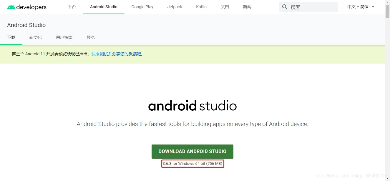This screenshot has width=390, height=181.
Task: Open the 平台 menu item
Action: [72, 7]
